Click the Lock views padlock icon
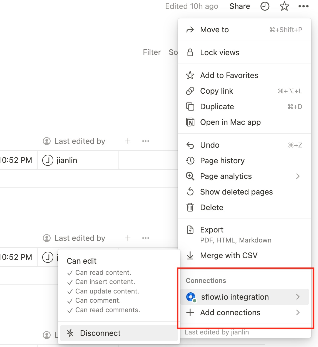Image resolution: width=318 pixels, height=347 pixels. point(190,52)
